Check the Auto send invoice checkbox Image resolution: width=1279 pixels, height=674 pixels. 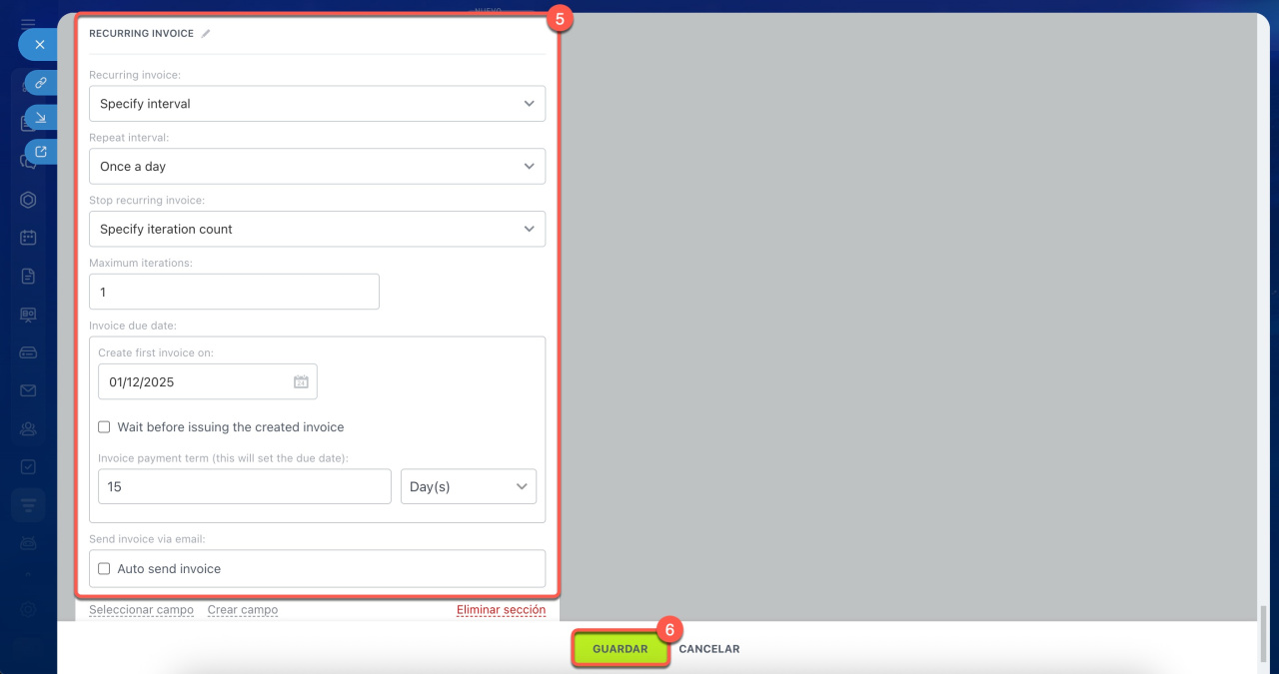point(104,569)
